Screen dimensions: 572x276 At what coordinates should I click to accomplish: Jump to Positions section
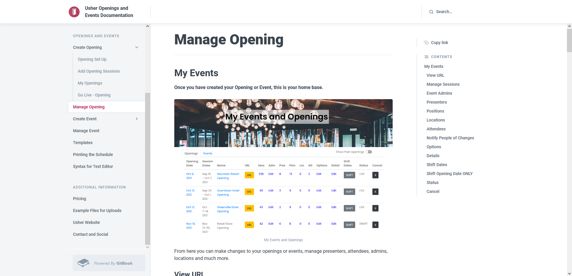click(x=435, y=111)
